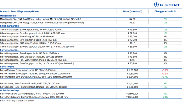Click Ferro Manganese Exw-Raipur row label
This screenshot has height=102, width=182.
[x=30, y=53]
